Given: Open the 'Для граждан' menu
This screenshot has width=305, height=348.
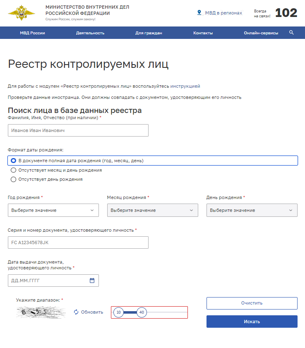Looking at the screenshot, I should [149, 33].
